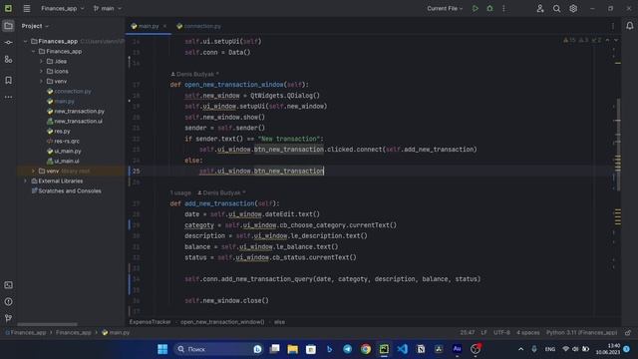Open Windows Start menu
This screenshot has width=638, height=359.
coord(162,349)
